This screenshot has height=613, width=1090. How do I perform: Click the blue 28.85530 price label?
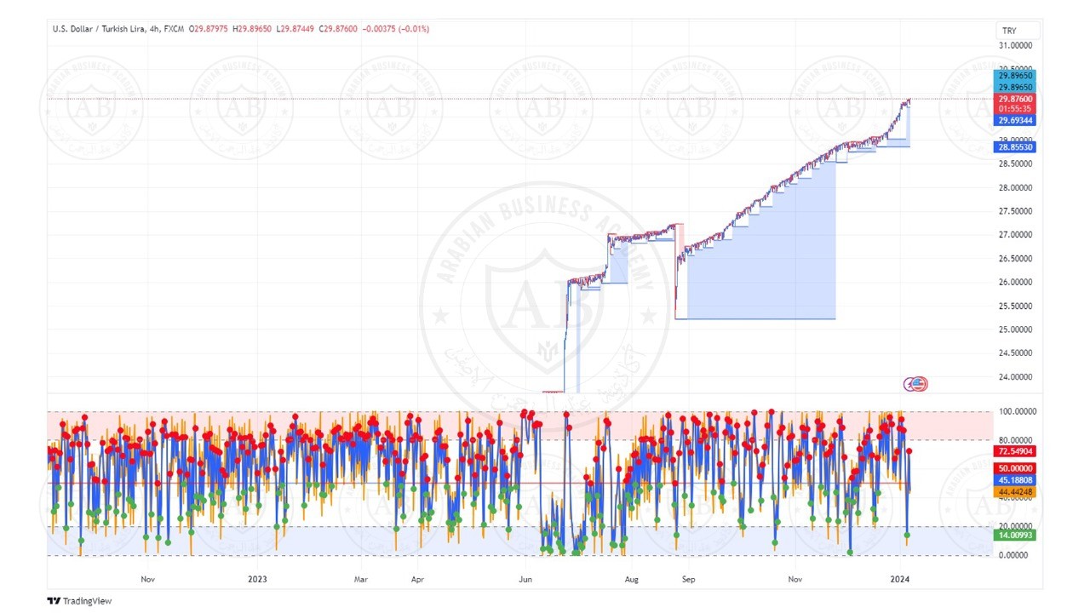point(1016,147)
